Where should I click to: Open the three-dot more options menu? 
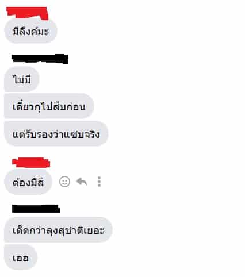[99, 182]
